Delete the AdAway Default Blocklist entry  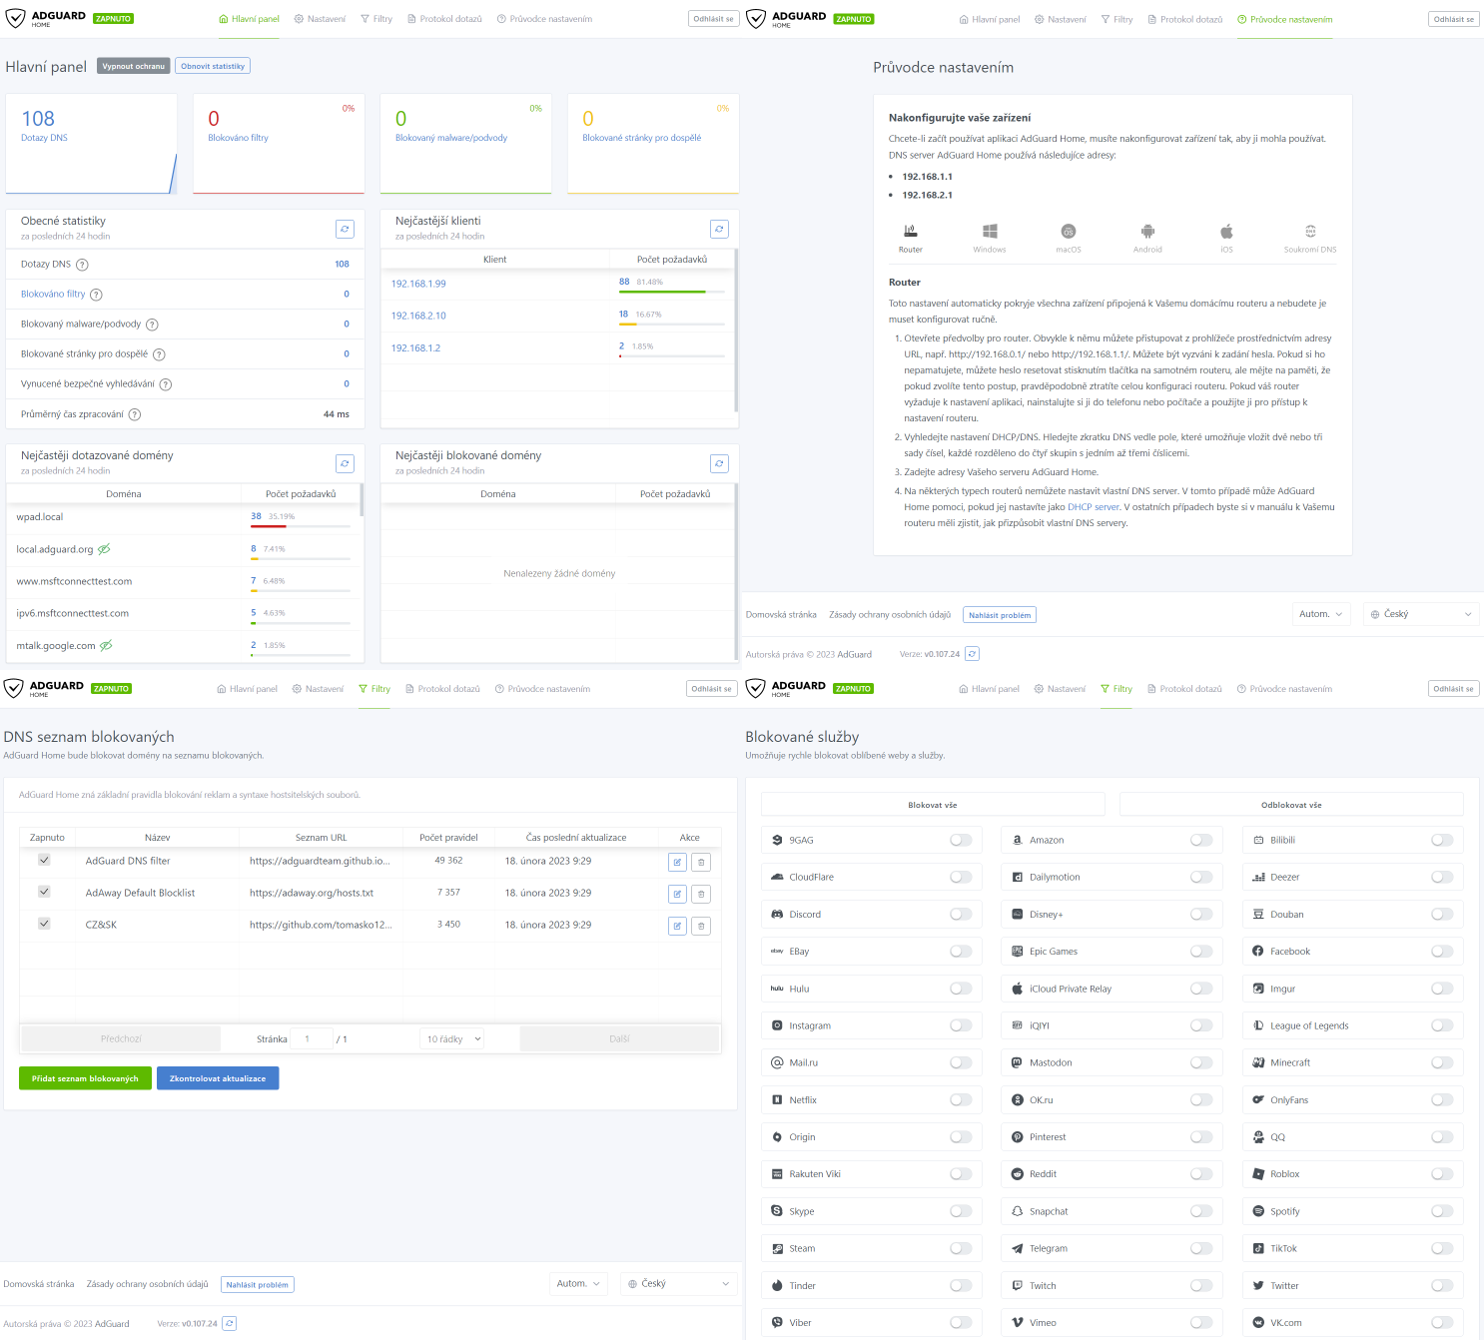[x=701, y=894]
